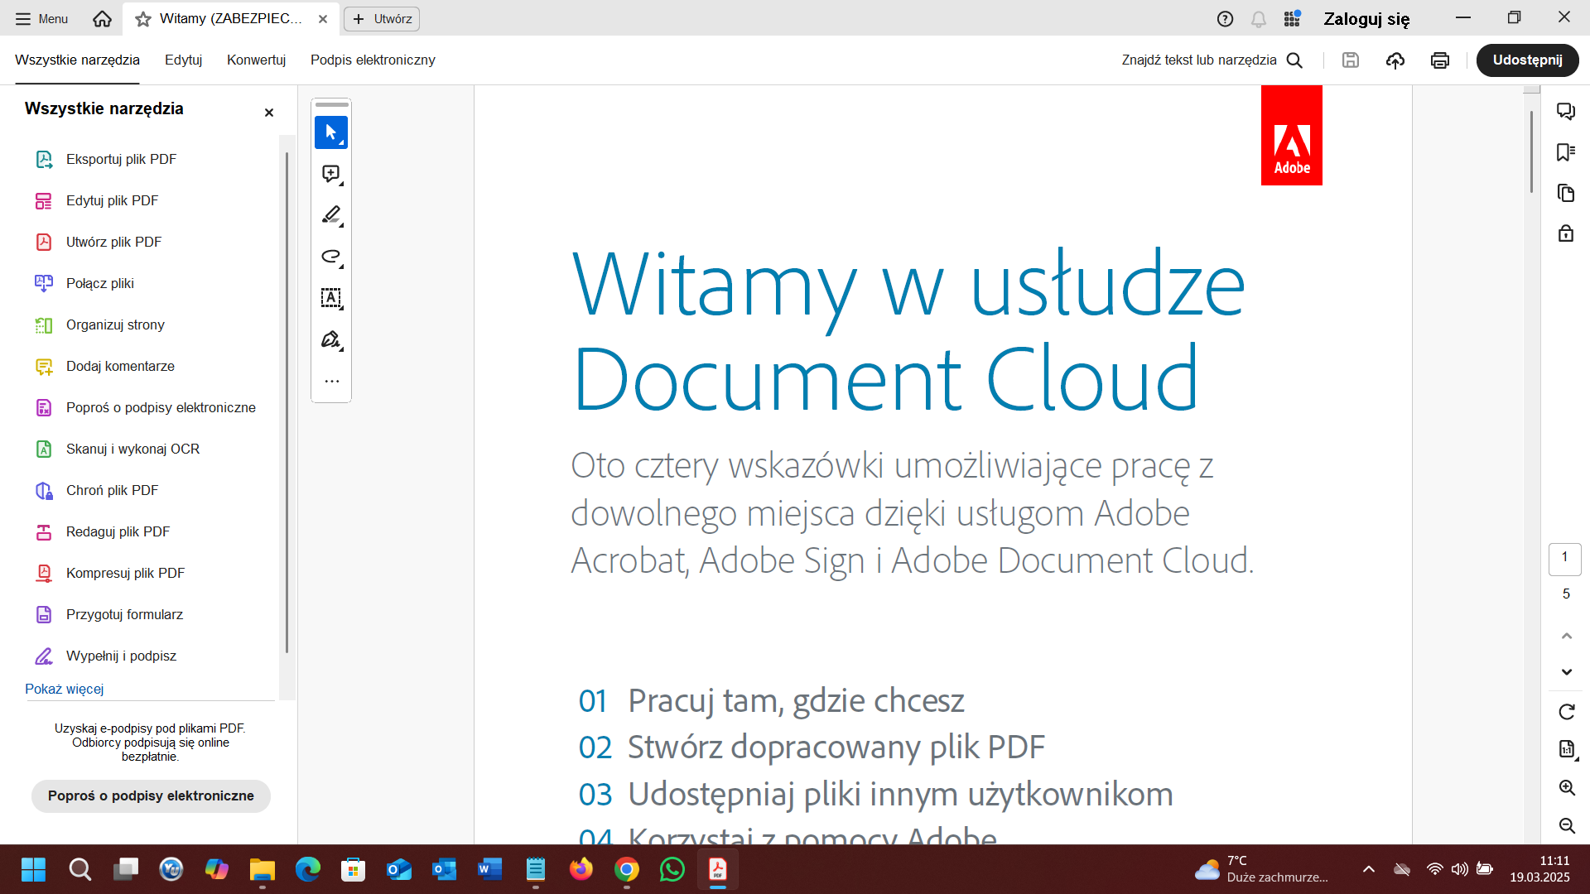
Task: Click the Utwórz new button
Action: click(382, 19)
